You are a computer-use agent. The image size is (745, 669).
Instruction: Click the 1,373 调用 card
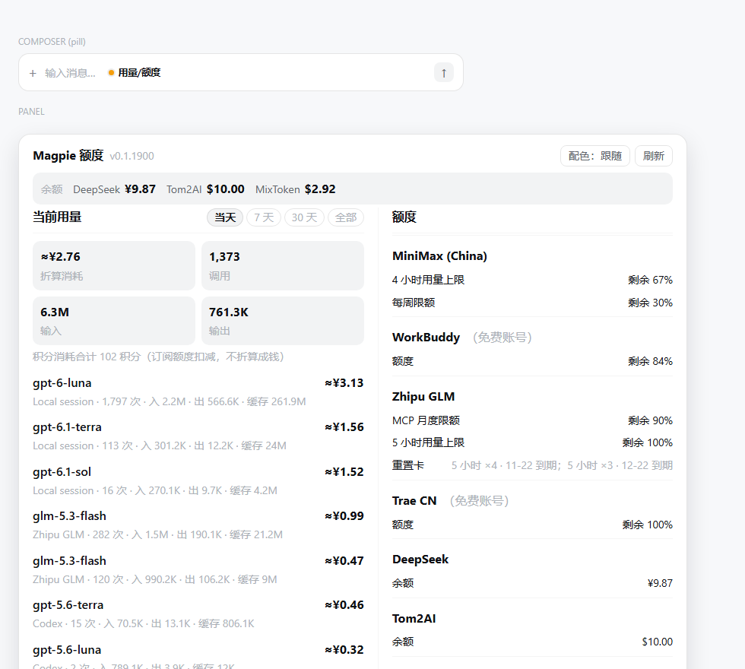pyautogui.click(x=283, y=265)
